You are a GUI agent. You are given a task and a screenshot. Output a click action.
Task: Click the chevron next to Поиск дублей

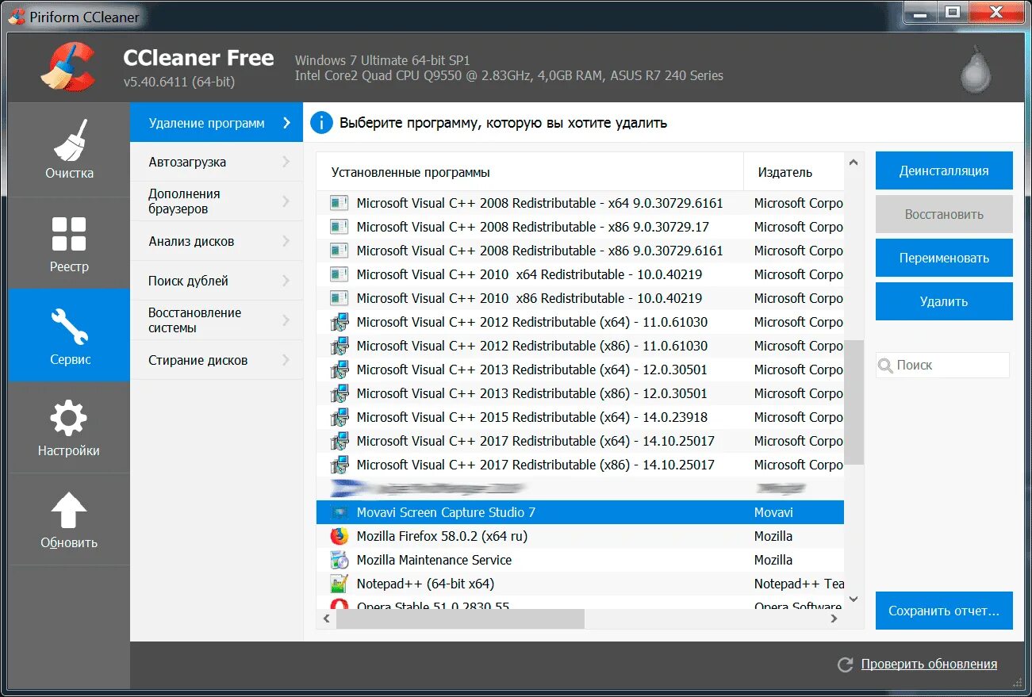click(286, 281)
